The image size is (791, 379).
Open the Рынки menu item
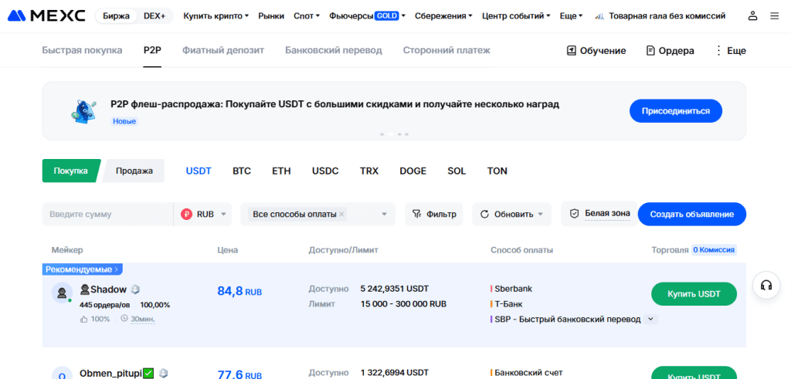point(271,16)
